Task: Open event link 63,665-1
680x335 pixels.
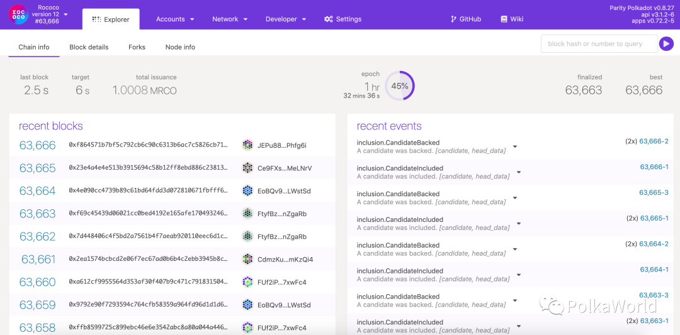Action: click(654, 218)
